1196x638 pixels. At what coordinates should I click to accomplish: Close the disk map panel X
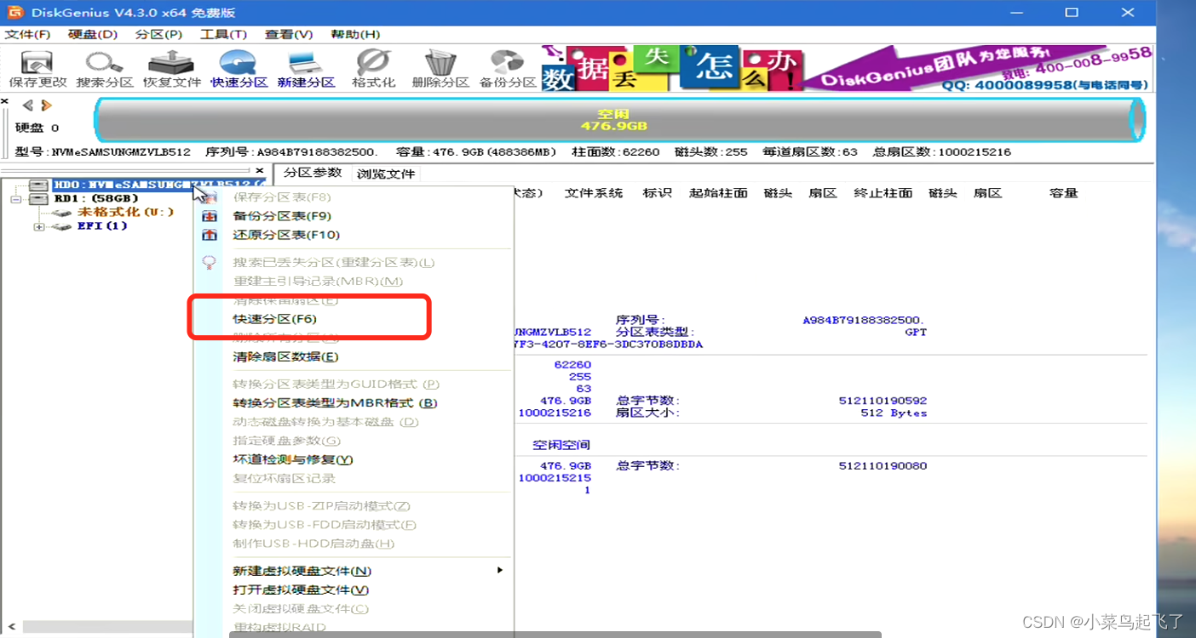point(5,101)
